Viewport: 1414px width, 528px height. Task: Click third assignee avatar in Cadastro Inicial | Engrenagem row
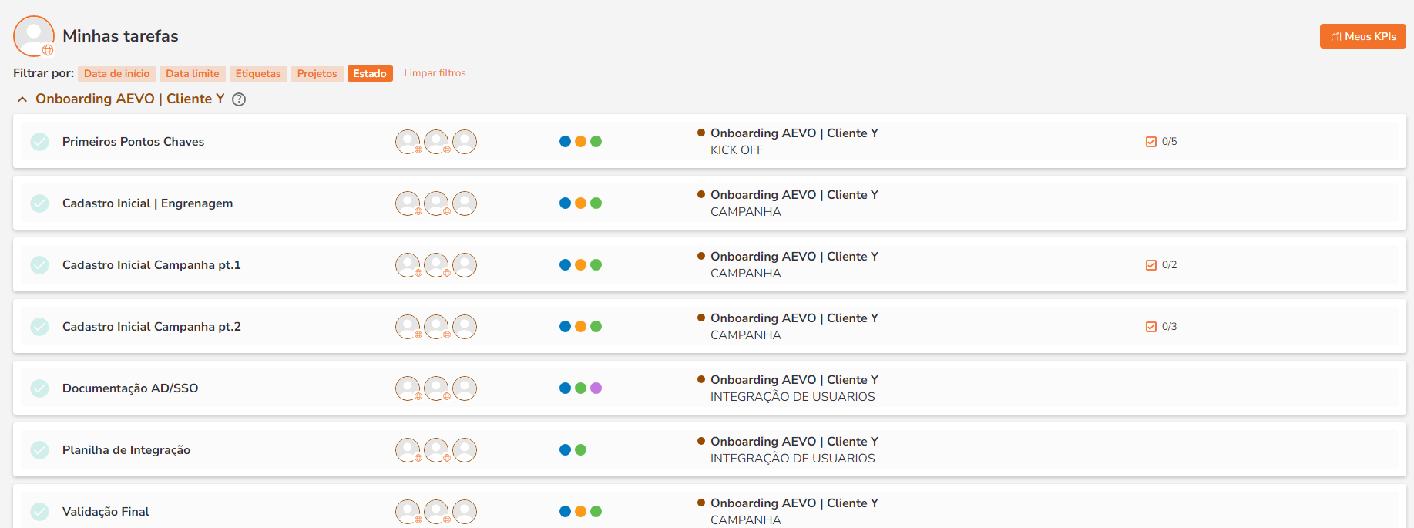[465, 203]
